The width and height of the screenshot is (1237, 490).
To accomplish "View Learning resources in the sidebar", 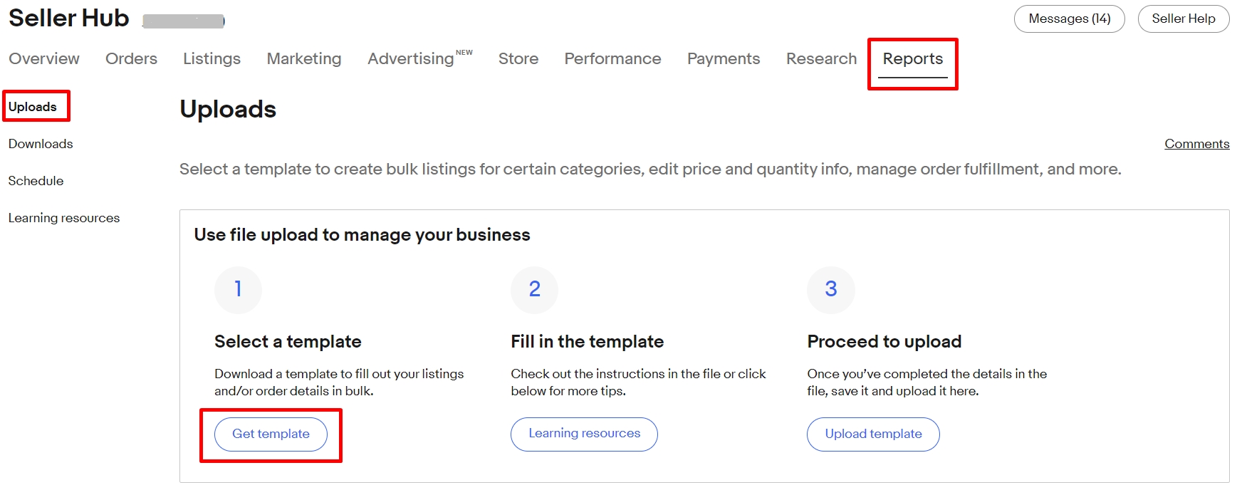I will point(64,218).
